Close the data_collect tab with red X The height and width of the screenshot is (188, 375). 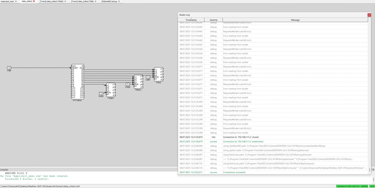click(34, 1)
